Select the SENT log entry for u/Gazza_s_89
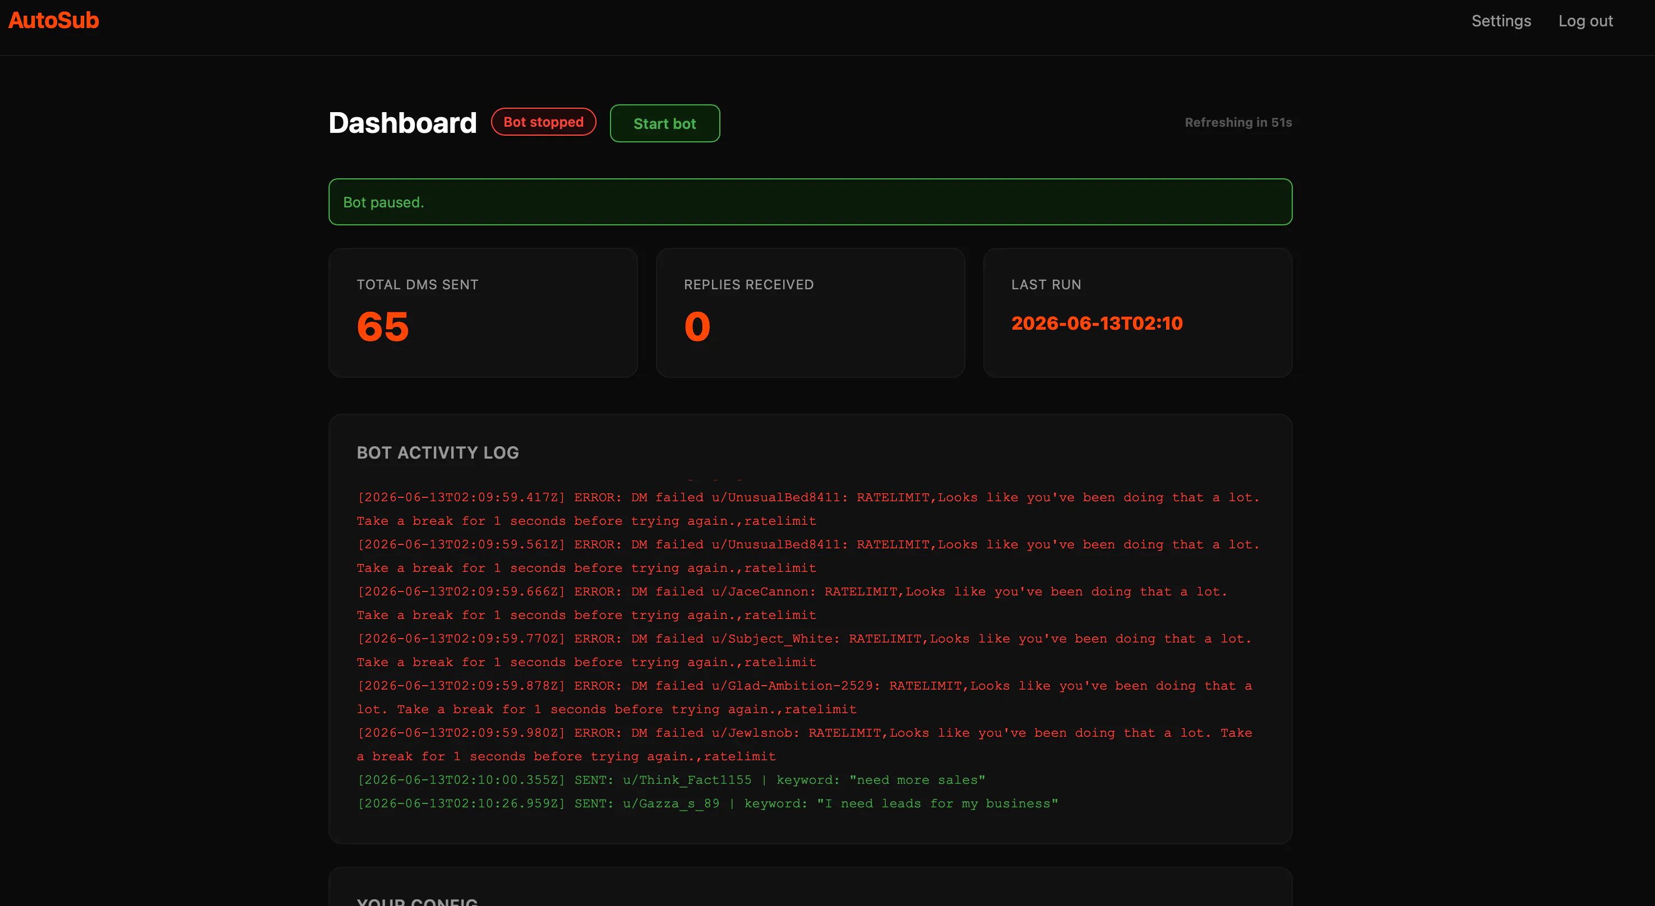This screenshot has height=906, width=1655. [x=708, y=803]
